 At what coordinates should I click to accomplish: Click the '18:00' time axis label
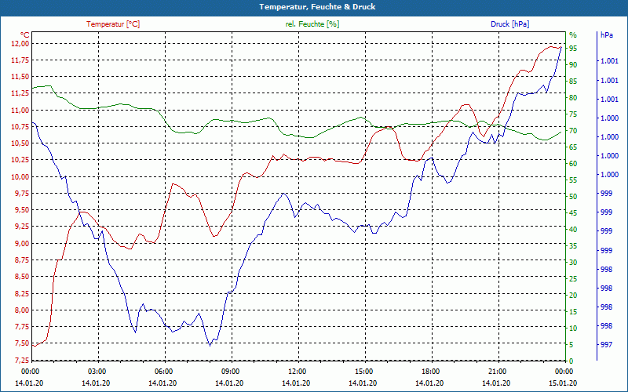point(430,372)
